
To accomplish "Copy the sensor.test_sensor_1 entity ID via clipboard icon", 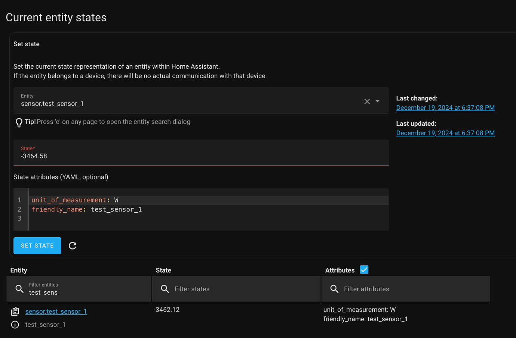I will point(15,311).
